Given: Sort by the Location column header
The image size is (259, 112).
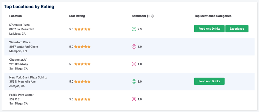Looking at the screenshot, I should tap(15, 16).
